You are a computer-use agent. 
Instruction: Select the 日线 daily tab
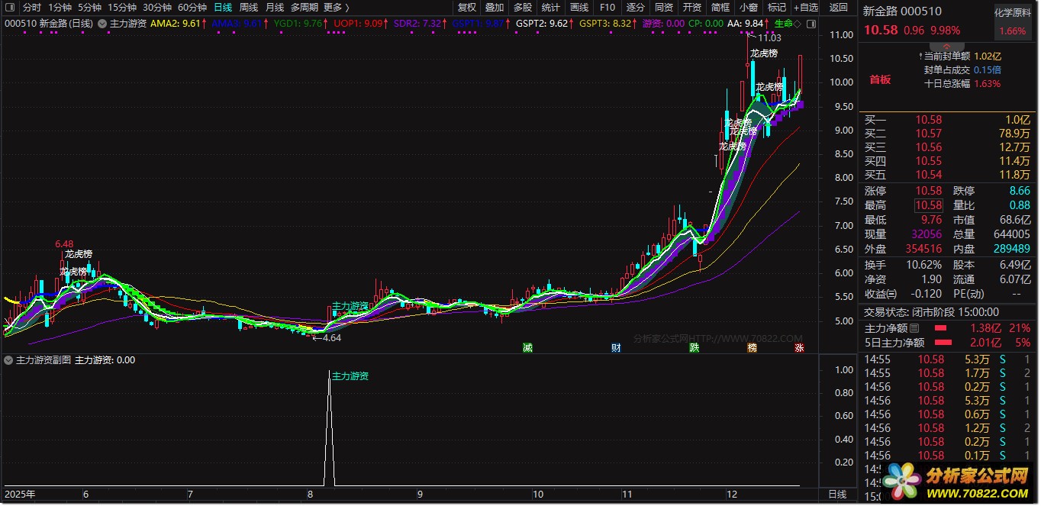click(x=223, y=7)
